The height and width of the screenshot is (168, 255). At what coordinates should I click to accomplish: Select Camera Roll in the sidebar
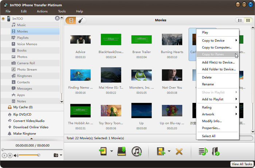[35, 63]
